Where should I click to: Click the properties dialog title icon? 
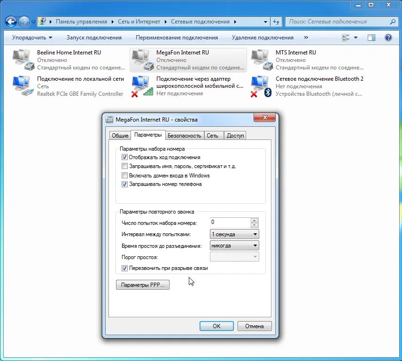click(109, 119)
